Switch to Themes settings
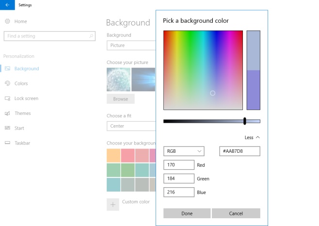The width and height of the screenshot is (319, 226). [x=23, y=113]
